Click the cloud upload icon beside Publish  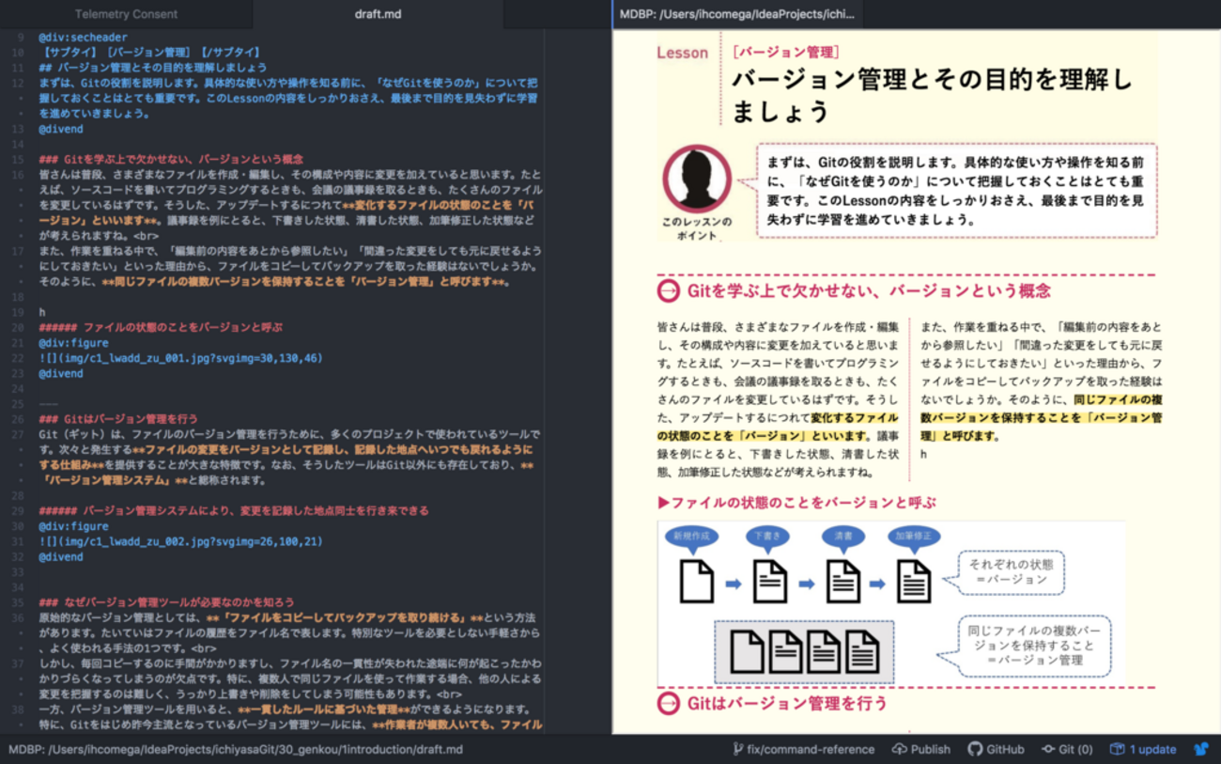coord(899,749)
